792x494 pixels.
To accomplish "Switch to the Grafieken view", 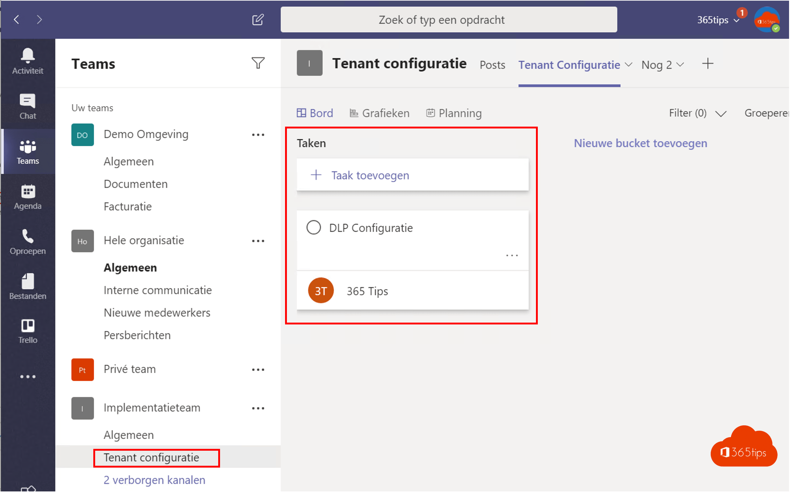I will [x=379, y=113].
